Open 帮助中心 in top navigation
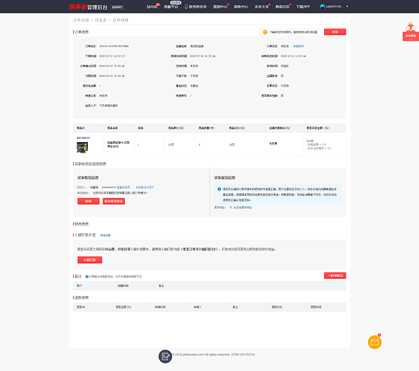 click(241, 6)
